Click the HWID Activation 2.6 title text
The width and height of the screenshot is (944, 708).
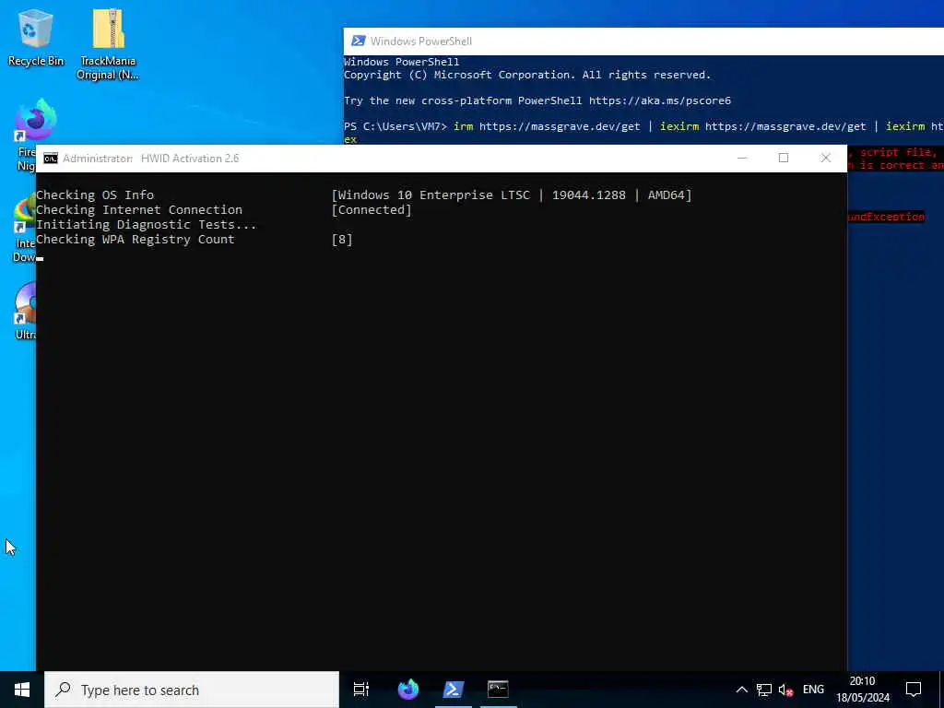tap(190, 159)
